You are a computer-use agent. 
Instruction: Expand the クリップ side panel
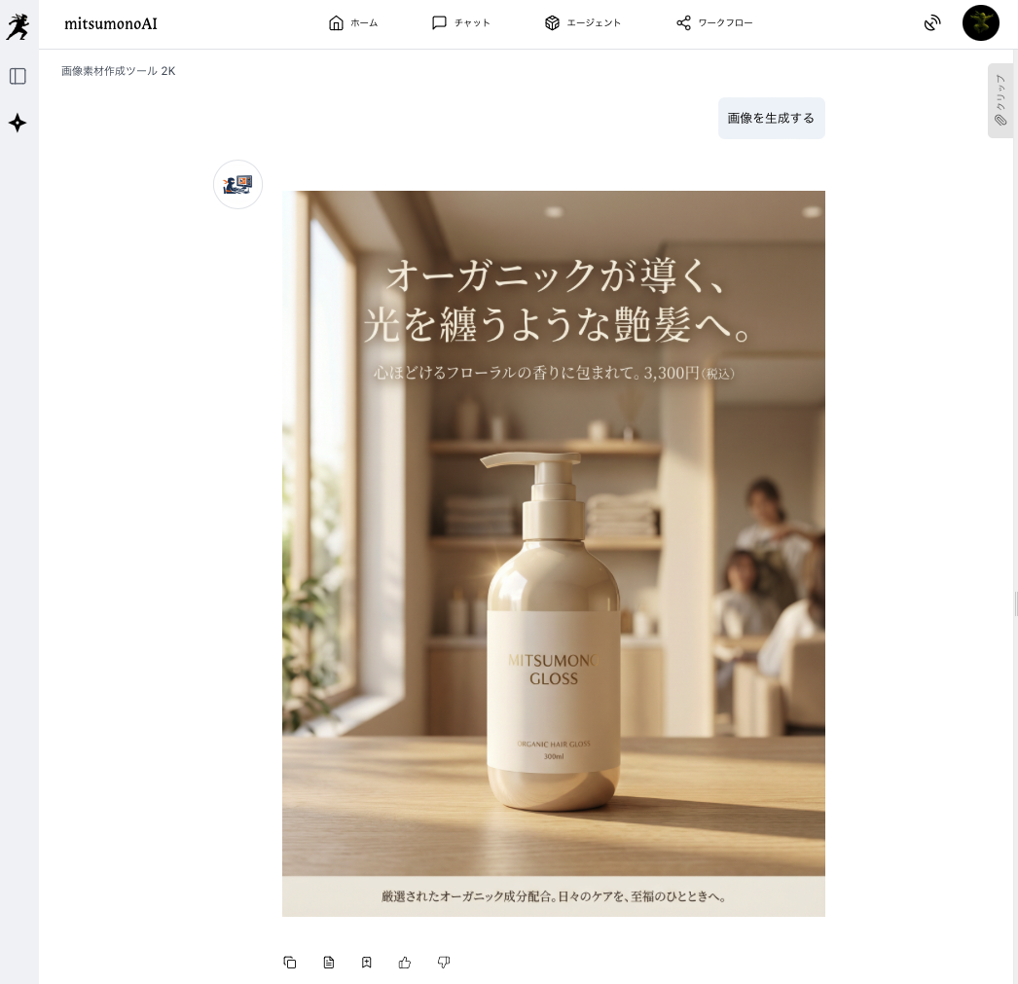click(x=1000, y=100)
